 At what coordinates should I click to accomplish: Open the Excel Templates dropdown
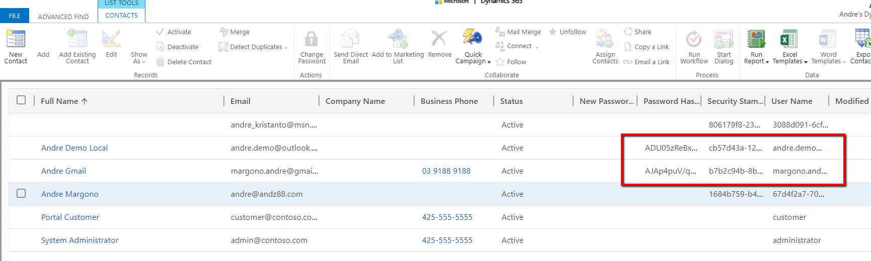(x=790, y=61)
